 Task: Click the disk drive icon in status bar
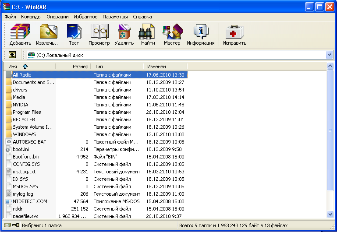pos(7,225)
